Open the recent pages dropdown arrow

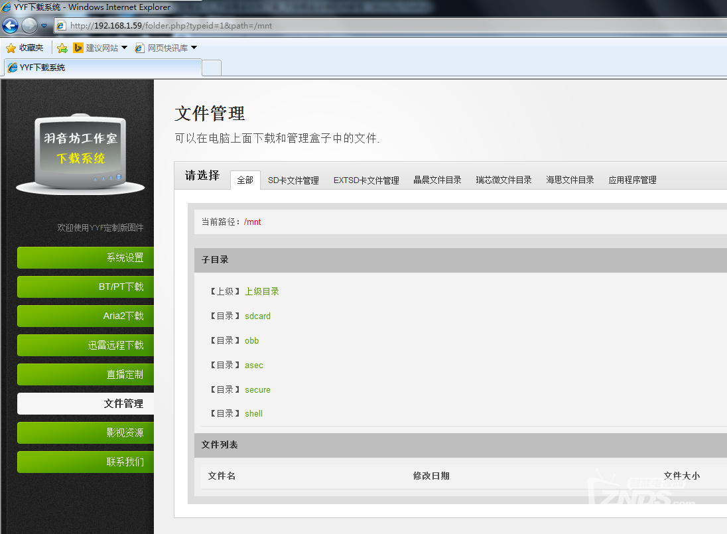[x=44, y=26]
